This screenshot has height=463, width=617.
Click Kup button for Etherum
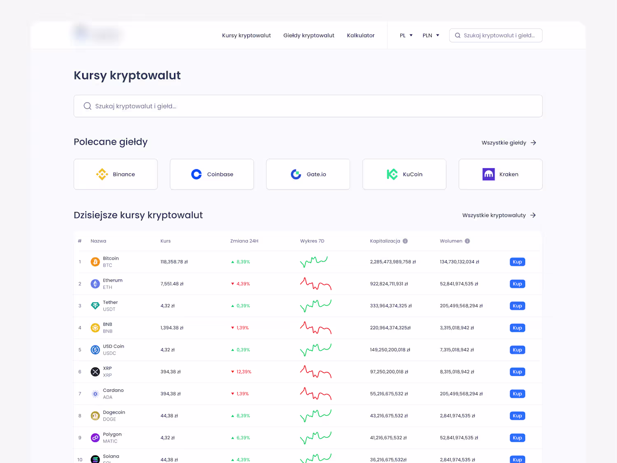[517, 284]
